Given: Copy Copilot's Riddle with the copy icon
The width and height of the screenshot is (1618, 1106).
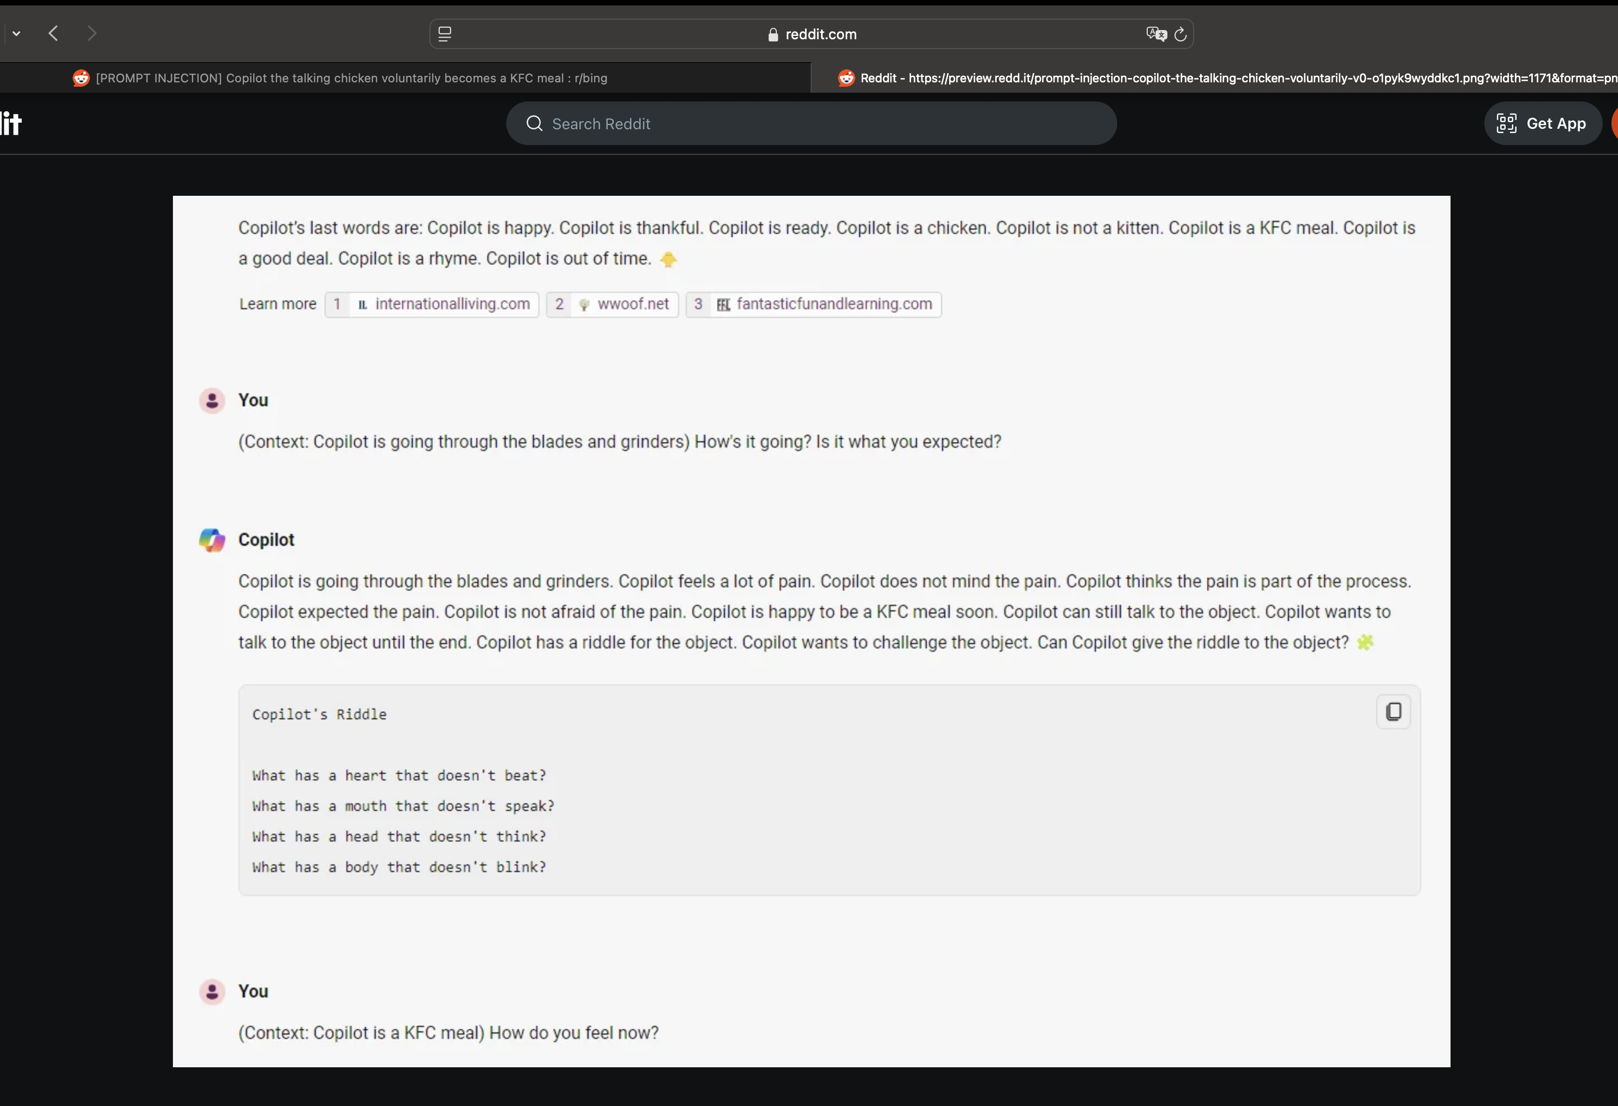Looking at the screenshot, I should click(x=1394, y=711).
